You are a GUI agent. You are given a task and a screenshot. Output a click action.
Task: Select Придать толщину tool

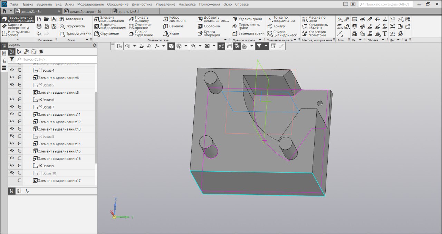pos(139,19)
